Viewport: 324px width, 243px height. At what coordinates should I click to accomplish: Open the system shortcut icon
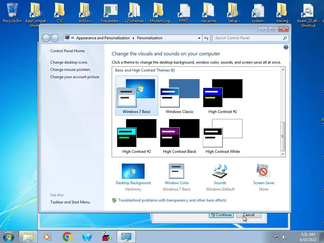pos(258,10)
